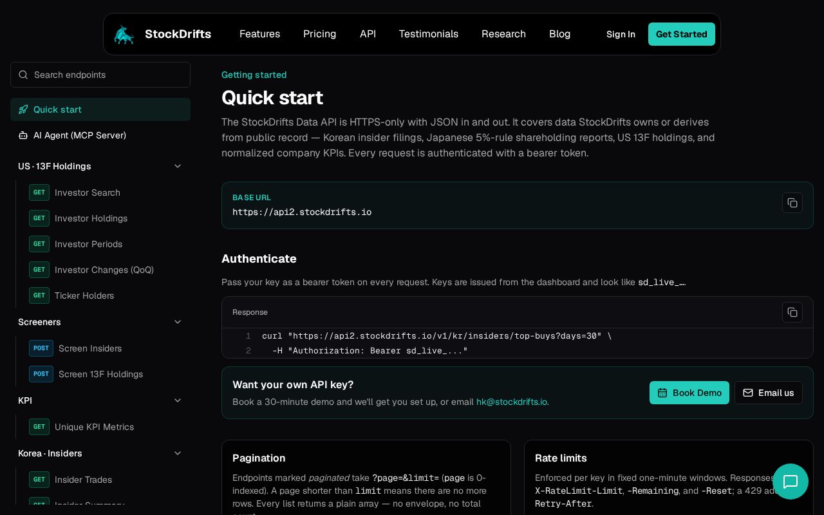
Task: Open the Research nav item
Action: tap(503, 34)
